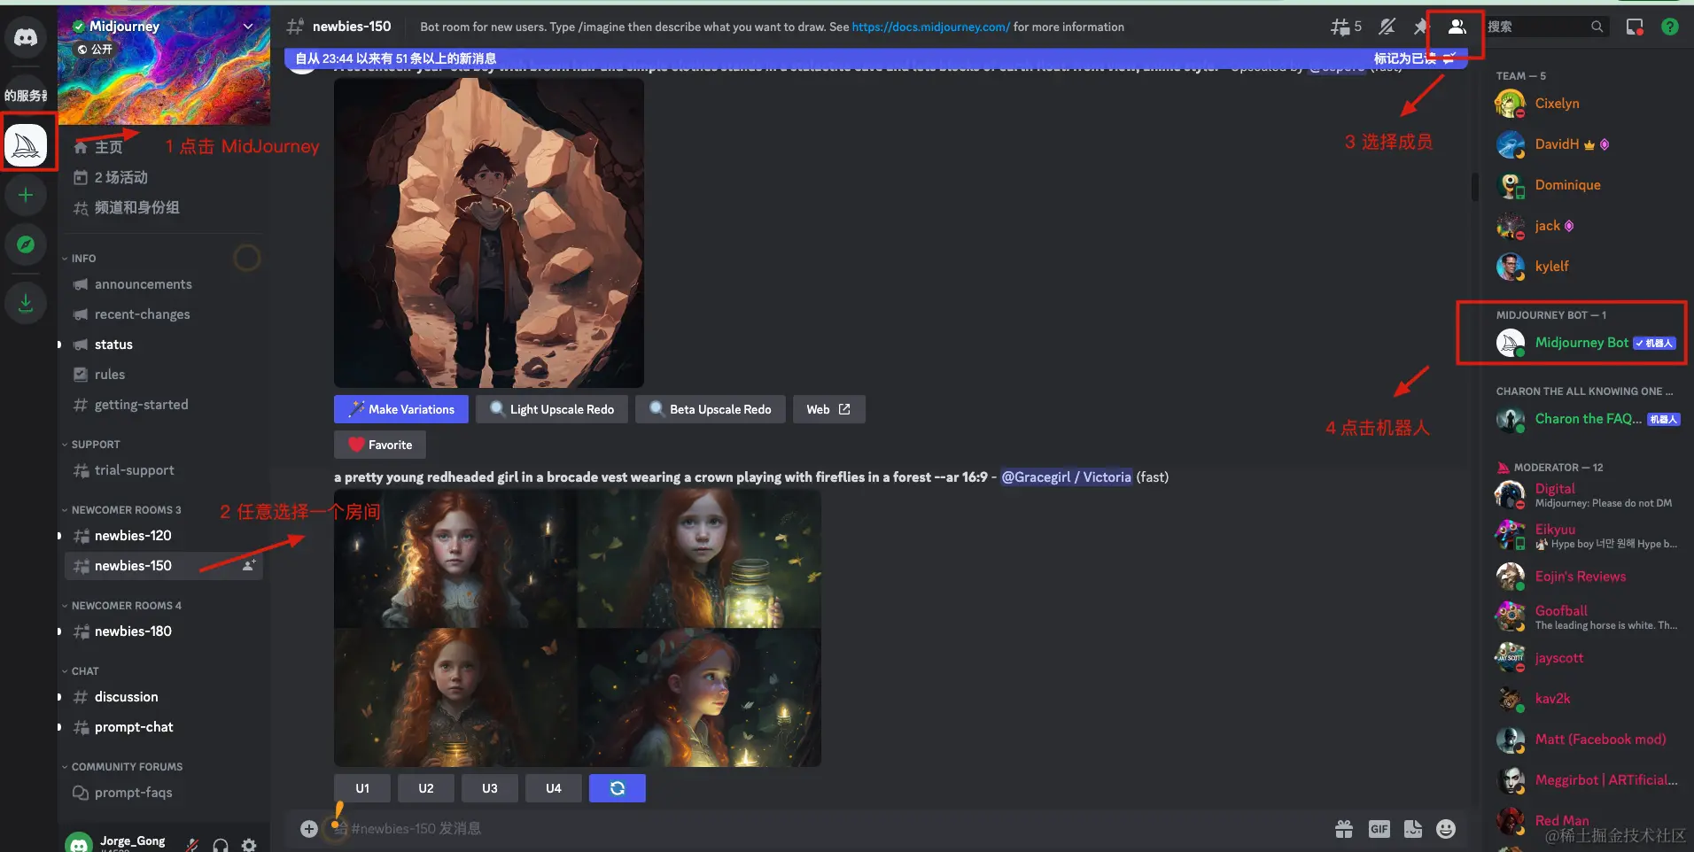Click Cixelyn's avatar in member list
Screen dimensions: 1694x852
coord(1511,104)
